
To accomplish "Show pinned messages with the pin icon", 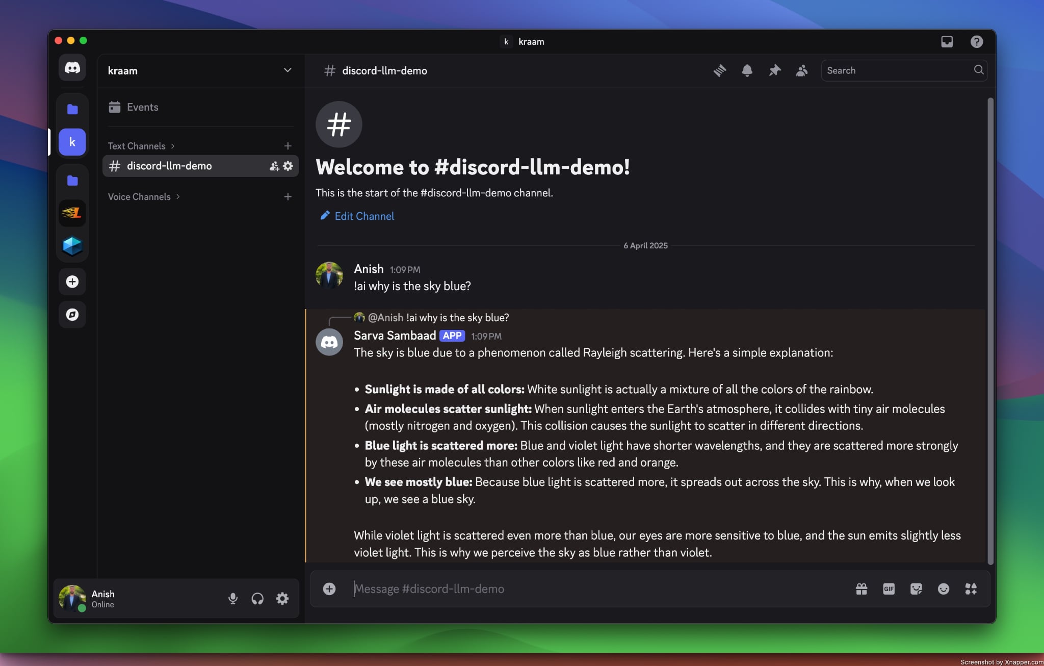I will 774,70.
